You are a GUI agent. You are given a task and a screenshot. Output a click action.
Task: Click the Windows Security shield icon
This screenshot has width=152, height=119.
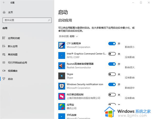point(62,86)
